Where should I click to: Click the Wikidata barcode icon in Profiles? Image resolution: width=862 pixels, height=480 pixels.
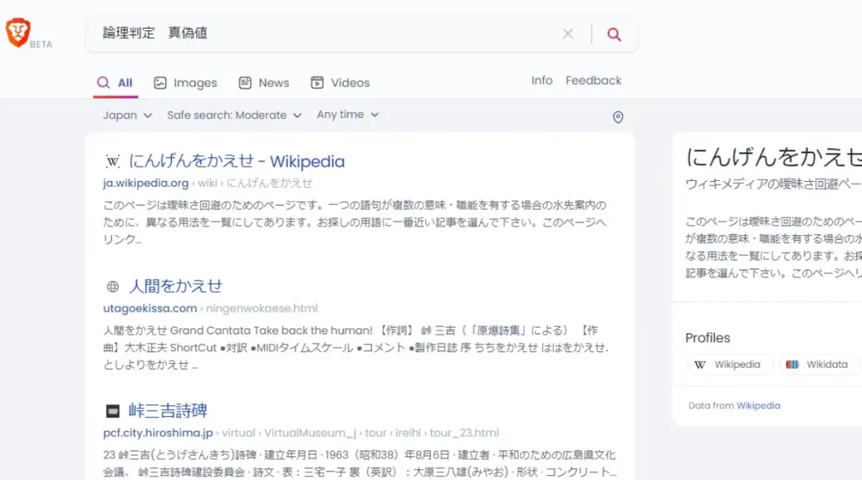(x=792, y=365)
